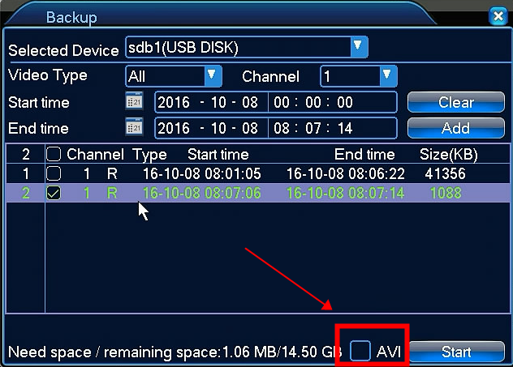Select the End time seconds field 14

tap(345, 128)
